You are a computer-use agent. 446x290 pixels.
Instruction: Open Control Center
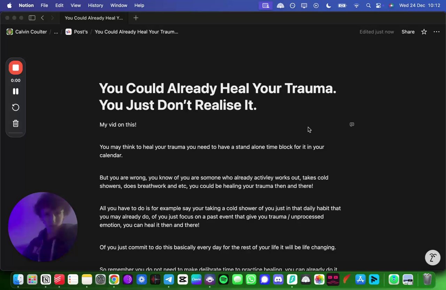[379, 5]
